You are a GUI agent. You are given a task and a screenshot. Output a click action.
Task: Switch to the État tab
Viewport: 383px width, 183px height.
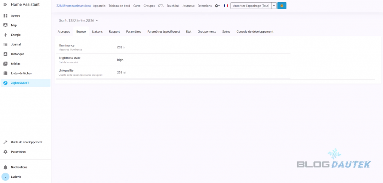(189, 32)
